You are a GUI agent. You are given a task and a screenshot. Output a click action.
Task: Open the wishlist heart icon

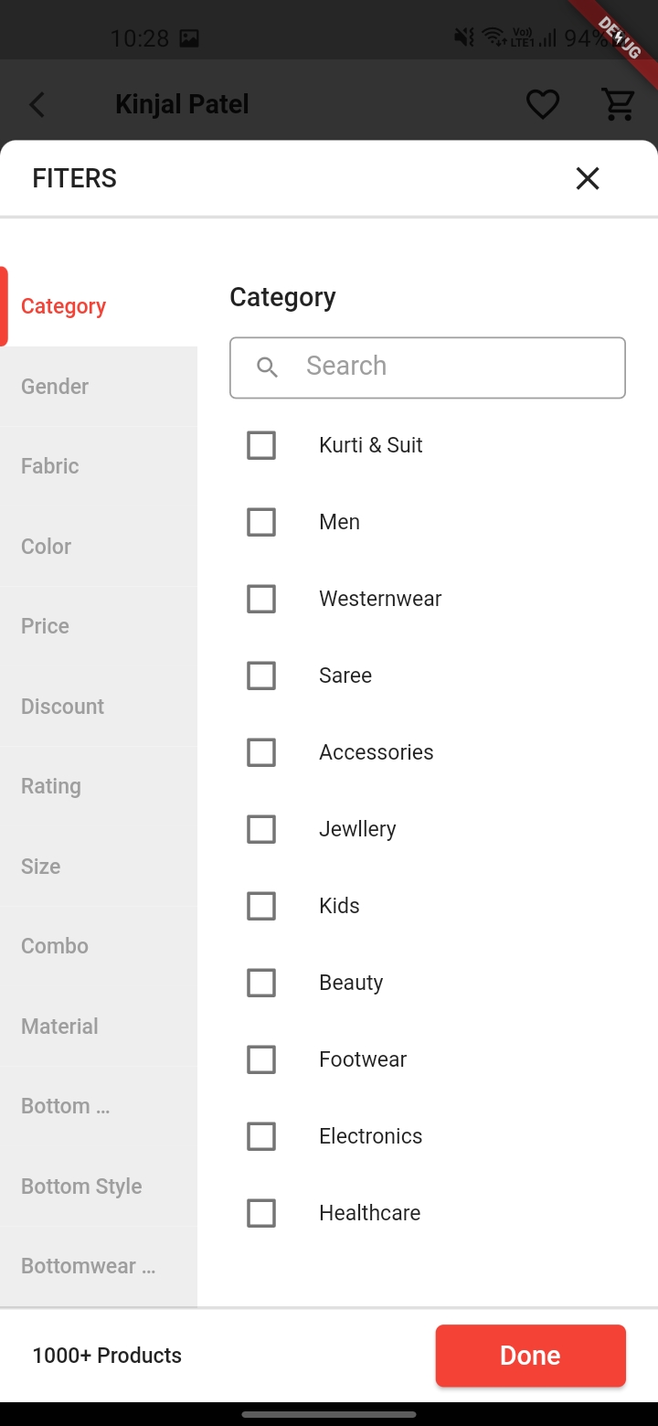tap(542, 104)
